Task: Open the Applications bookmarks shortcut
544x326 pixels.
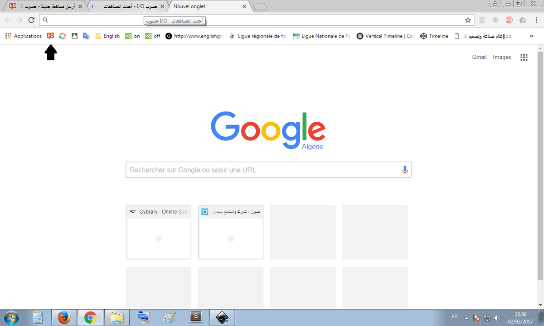Action: [x=24, y=36]
